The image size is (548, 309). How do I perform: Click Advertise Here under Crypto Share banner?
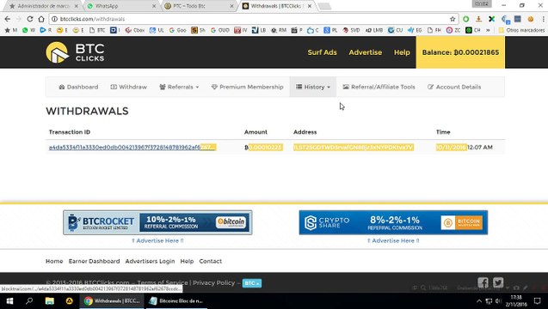tap(393, 240)
